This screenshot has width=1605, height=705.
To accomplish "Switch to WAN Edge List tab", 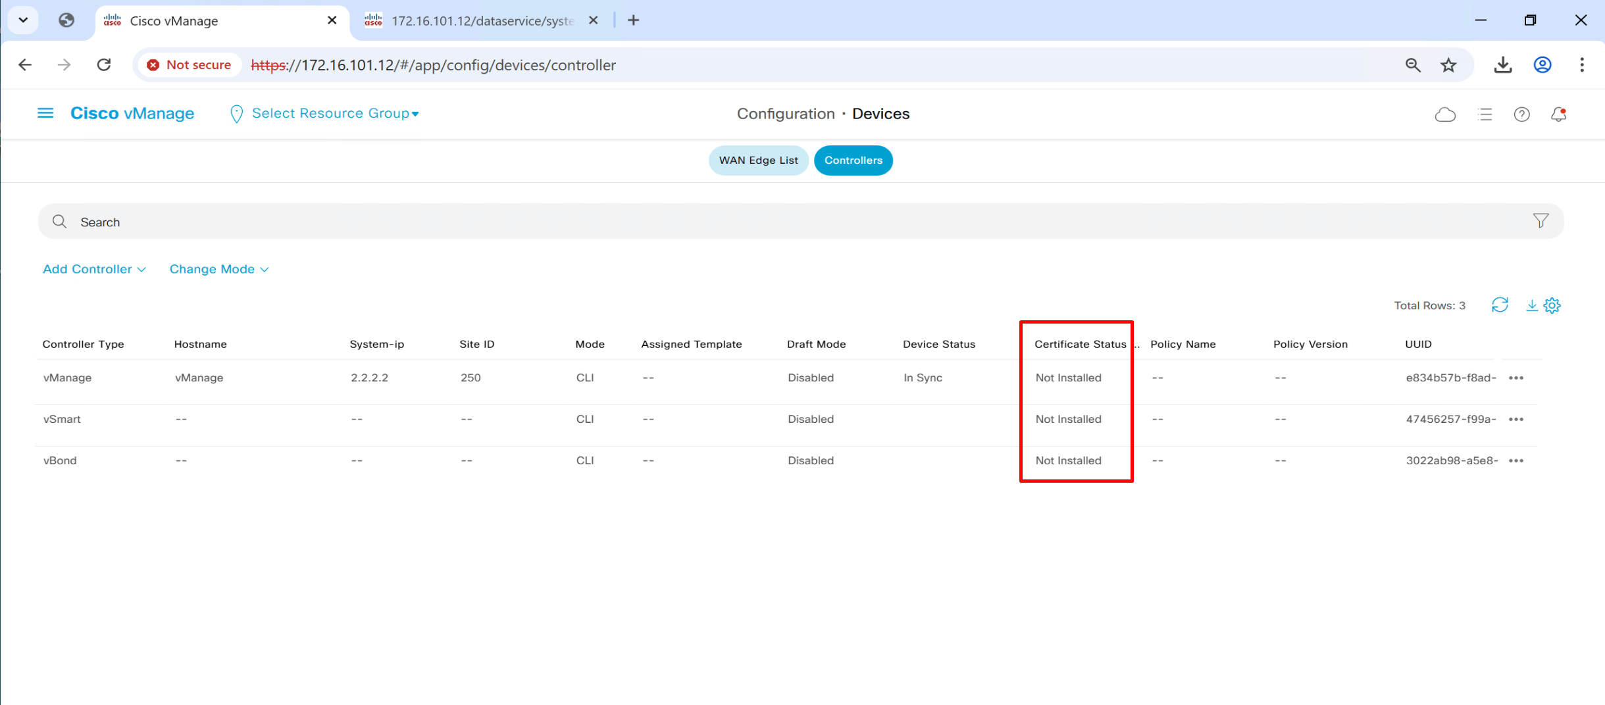I will click(758, 160).
